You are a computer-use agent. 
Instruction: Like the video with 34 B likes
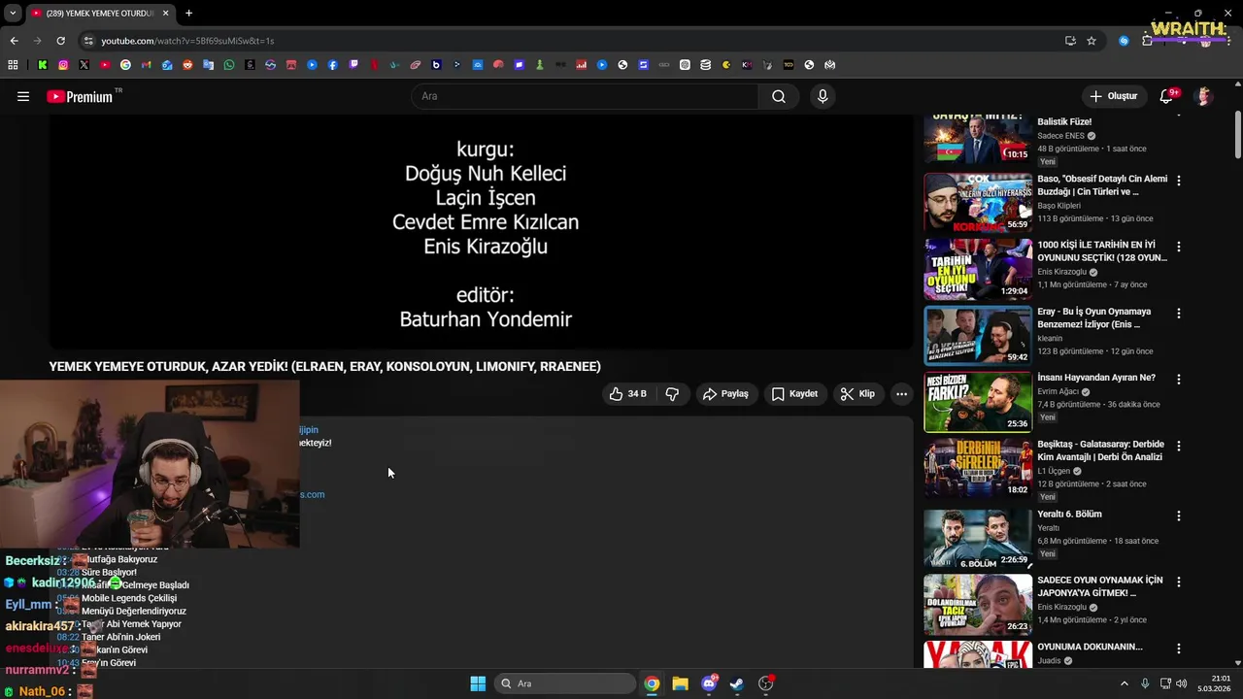tap(627, 394)
